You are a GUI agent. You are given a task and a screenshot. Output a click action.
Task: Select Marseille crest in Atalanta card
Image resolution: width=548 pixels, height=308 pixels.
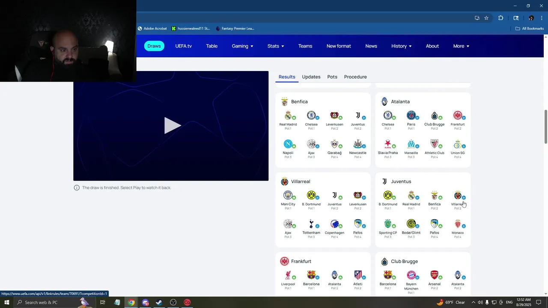coord(411,144)
